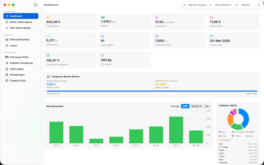Image resolution: width=264 pixels, height=165 pixels.
Task: Click the PV-Anlage legend entry
Action: [238, 132]
